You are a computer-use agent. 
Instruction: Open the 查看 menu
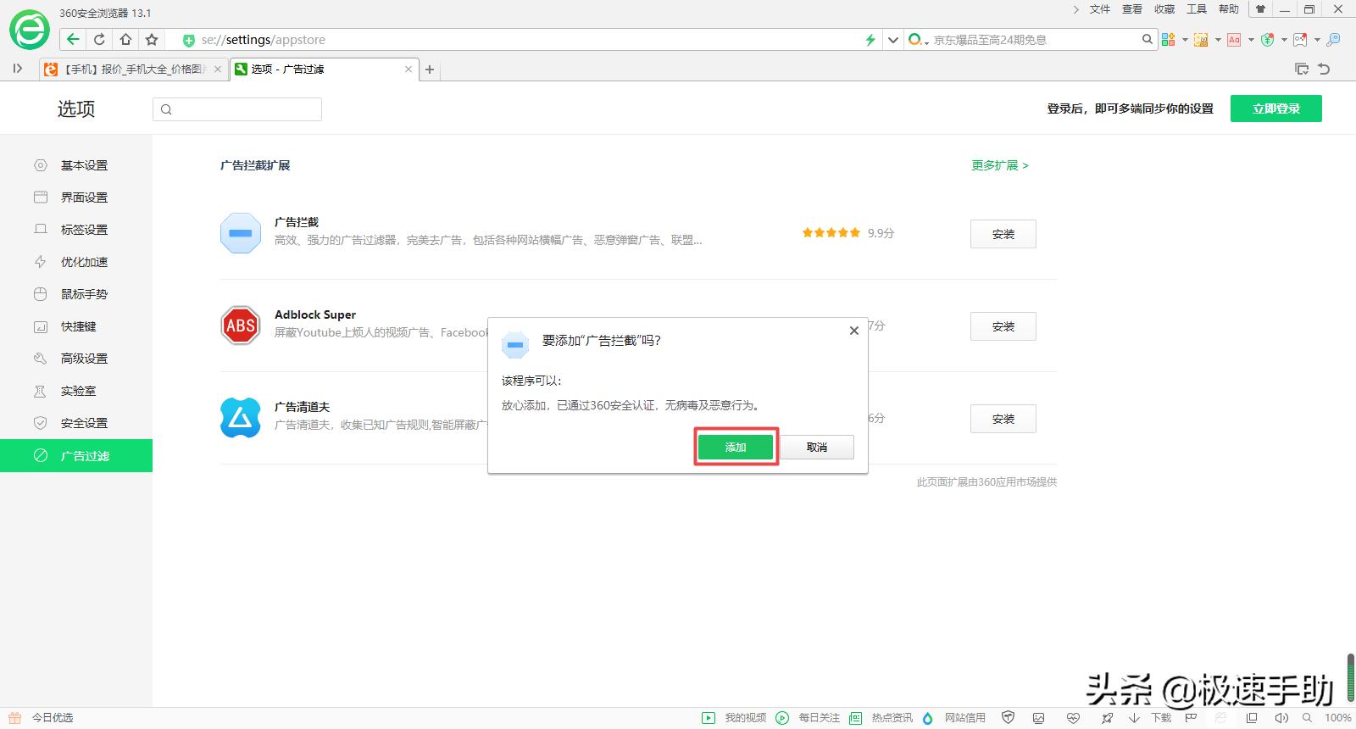coord(1132,9)
